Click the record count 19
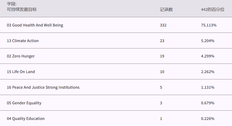232x126 pixels. 162,56
